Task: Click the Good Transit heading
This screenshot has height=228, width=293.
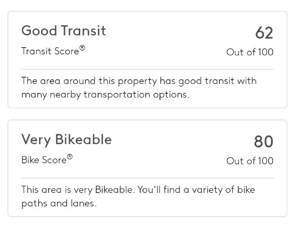Action: pyautogui.click(x=64, y=31)
